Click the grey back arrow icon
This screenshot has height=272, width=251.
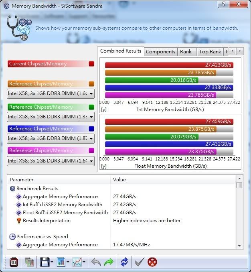pos(96,262)
